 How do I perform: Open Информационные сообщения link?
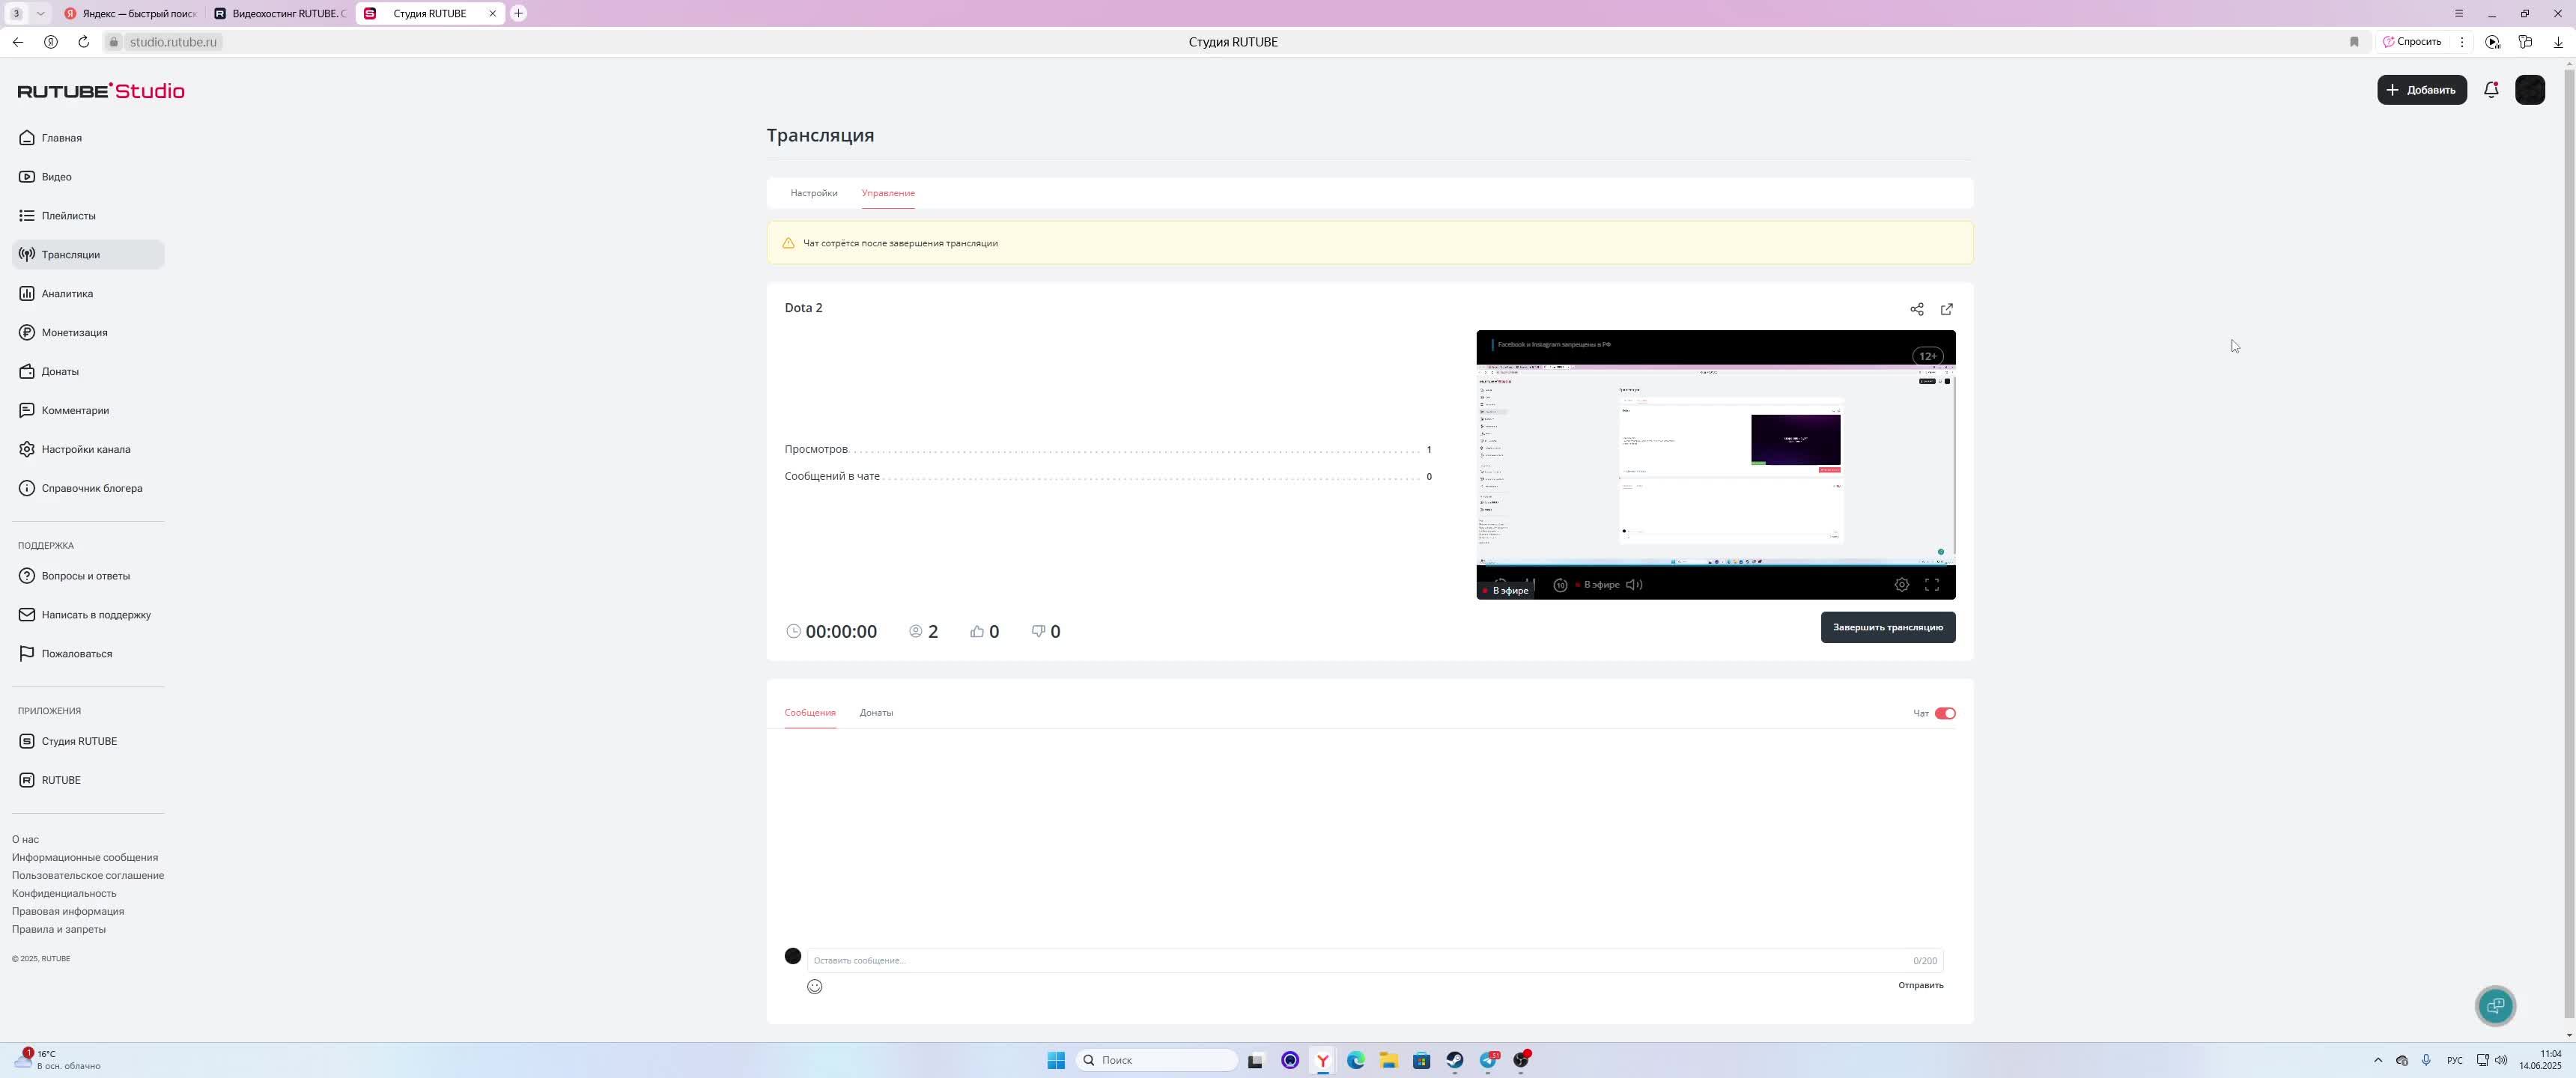pos(85,858)
